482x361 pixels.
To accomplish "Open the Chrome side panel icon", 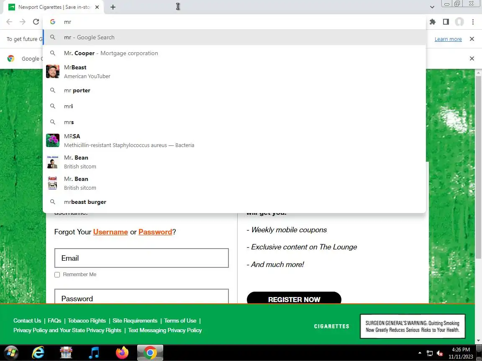I will click(x=446, y=22).
